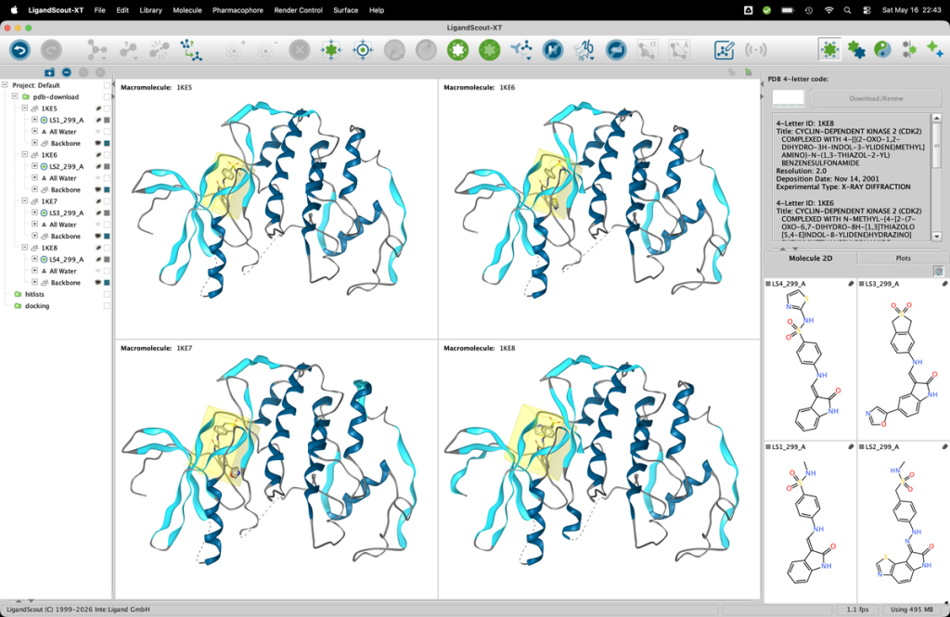Click the yin-yang icon in toolbar
The height and width of the screenshot is (617, 950).
883,50
